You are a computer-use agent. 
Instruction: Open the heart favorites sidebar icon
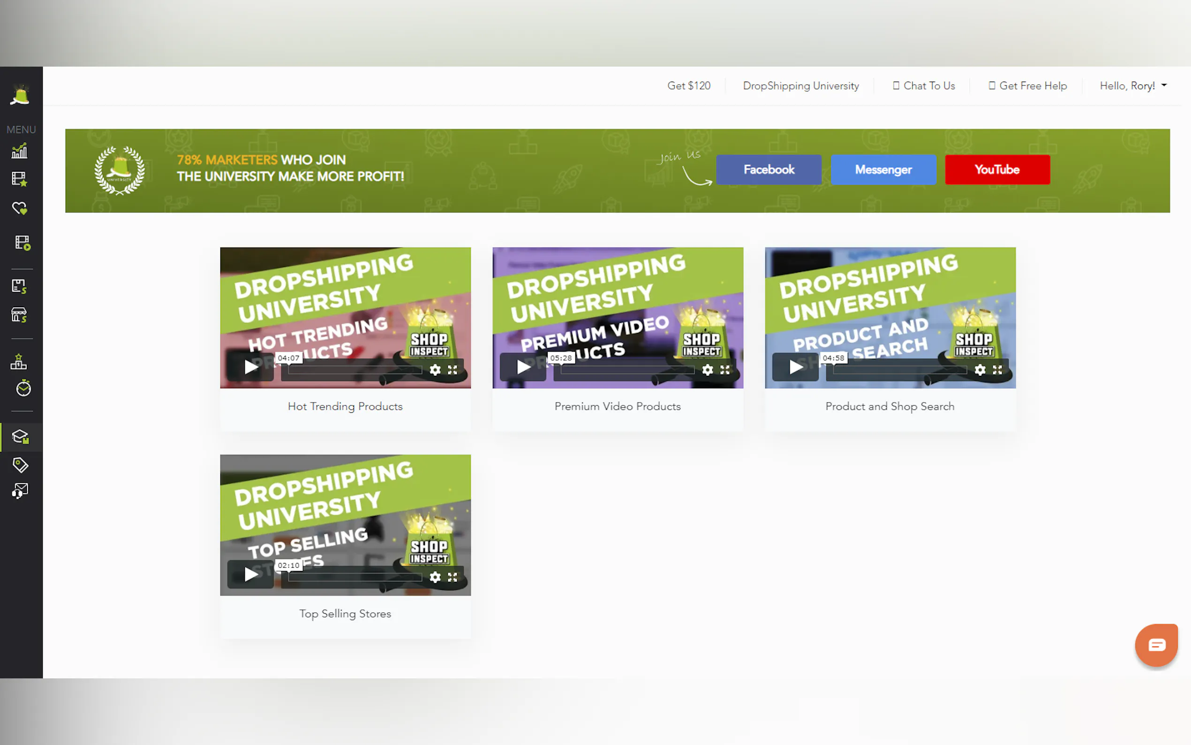coord(20,208)
